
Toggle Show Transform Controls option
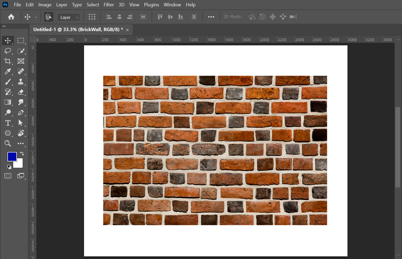point(92,17)
